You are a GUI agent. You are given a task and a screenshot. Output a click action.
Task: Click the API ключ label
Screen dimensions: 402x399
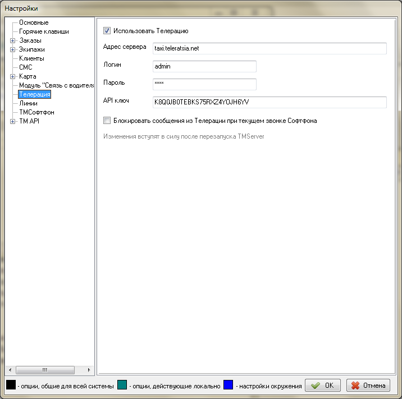pyautogui.click(x=116, y=100)
